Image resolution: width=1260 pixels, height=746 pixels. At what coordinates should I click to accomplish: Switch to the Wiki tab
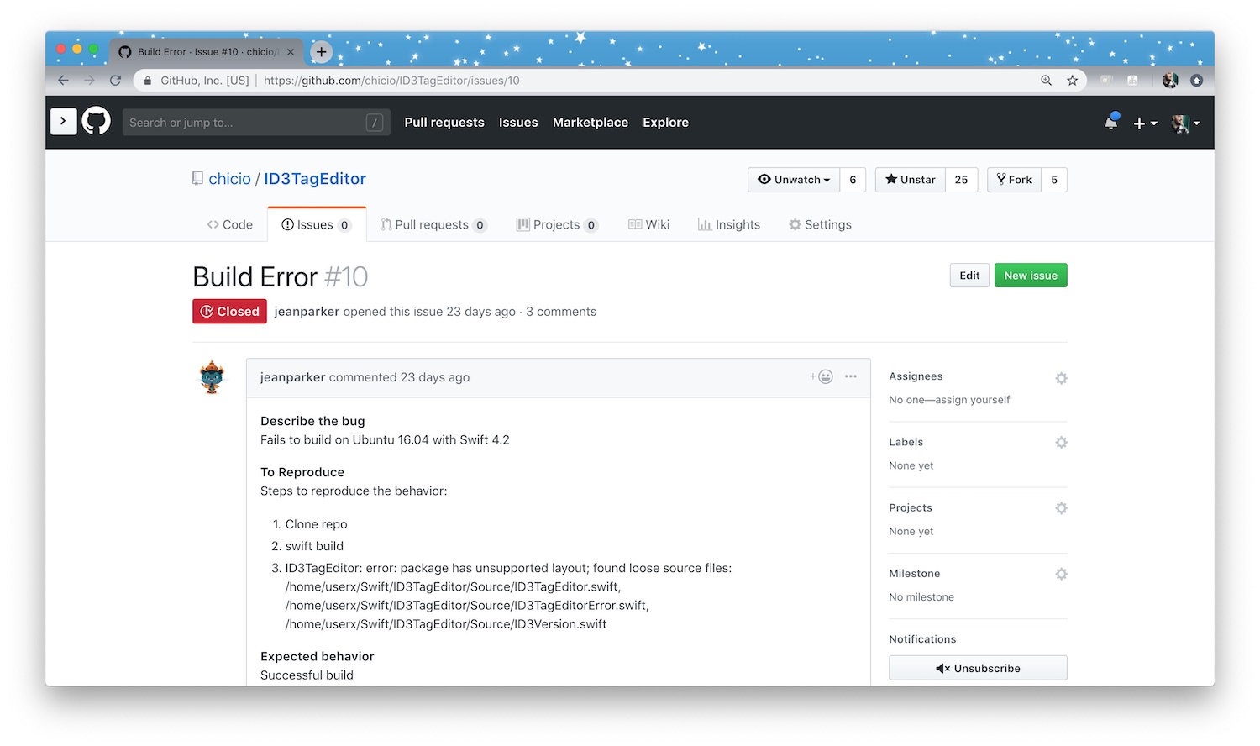point(649,224)
